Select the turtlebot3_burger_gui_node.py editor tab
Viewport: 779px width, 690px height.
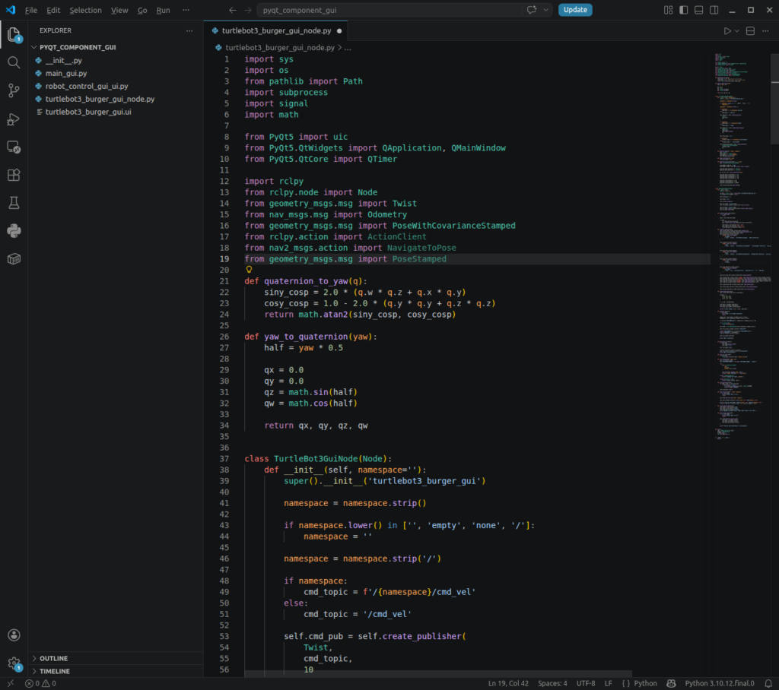275,31
